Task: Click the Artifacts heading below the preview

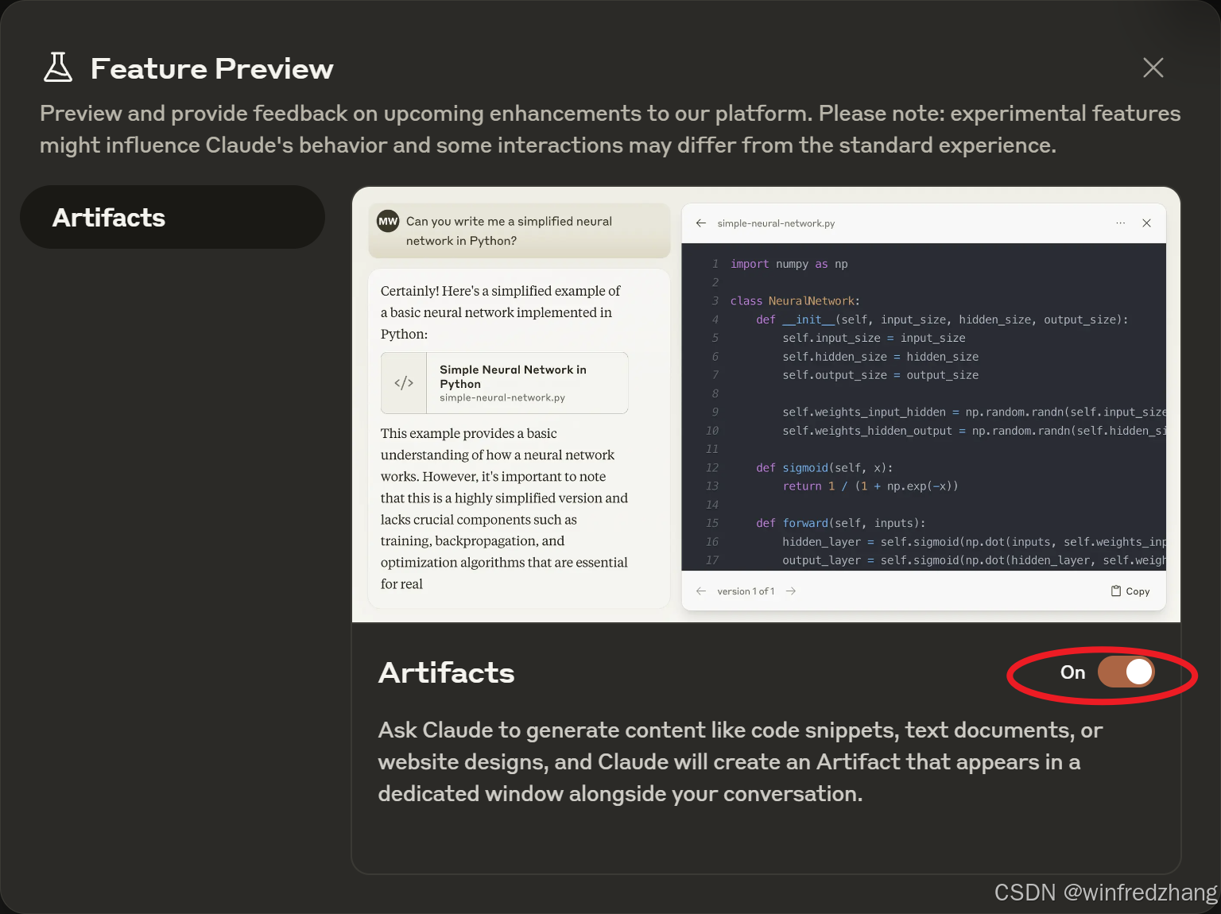Action: [446, 672]
